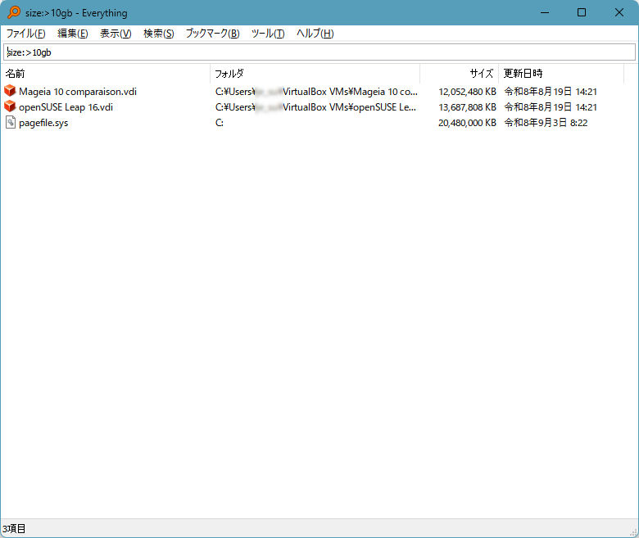Open the ブックマーク(B) menu
This screenshot has width=639, height=538.
(x=212, y=34)
